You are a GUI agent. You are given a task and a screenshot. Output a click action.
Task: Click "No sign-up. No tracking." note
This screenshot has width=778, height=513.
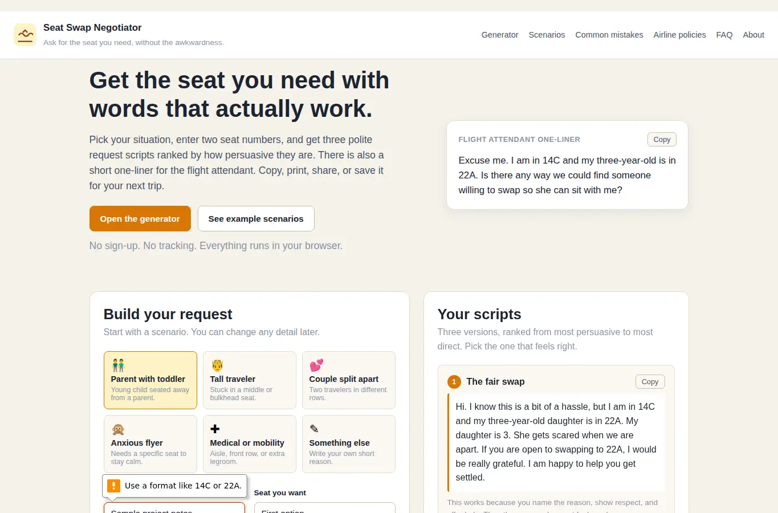click(x=216, y=246)
